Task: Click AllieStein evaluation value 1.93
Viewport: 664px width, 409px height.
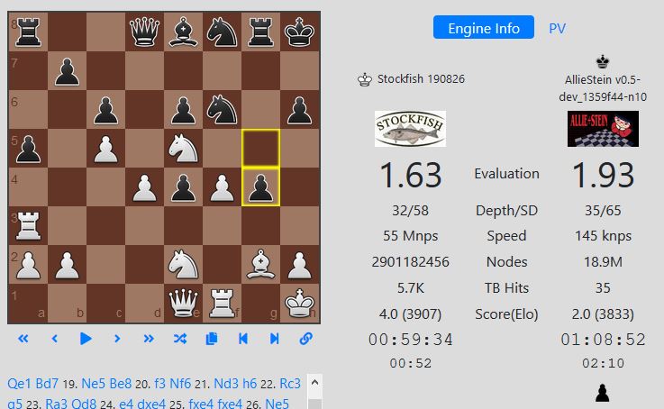Action: (x=603, y=175)
